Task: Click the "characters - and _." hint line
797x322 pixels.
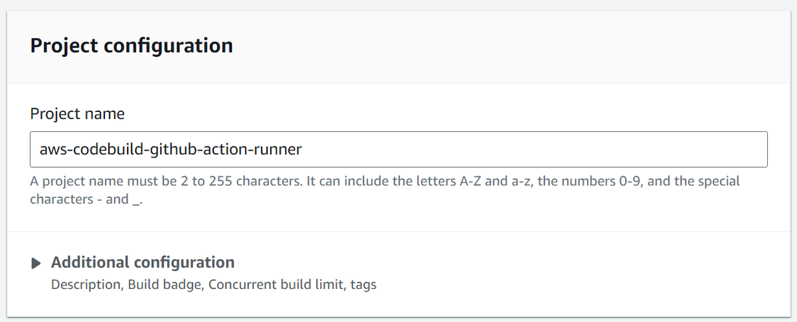Action: click(x=86, y=199)
